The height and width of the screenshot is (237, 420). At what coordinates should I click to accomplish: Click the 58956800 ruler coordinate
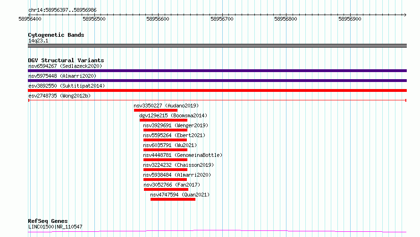click(286, 19)
